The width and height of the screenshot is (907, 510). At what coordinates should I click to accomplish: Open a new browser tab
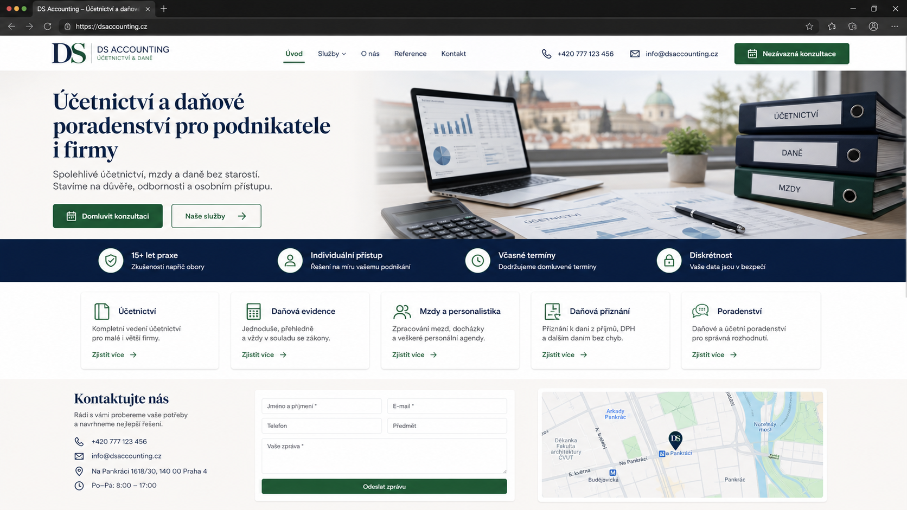[164, 9]
